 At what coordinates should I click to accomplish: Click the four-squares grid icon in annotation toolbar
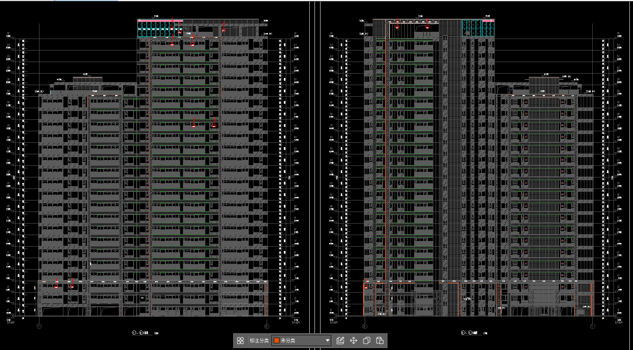pos(240,340)
